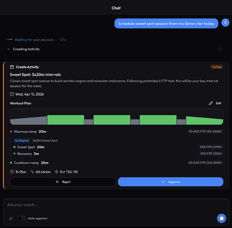Click the distance pulse icon near 60.46 km
Image resolution: width=232 pixels, height=228 pixels.
coord(32,172)
